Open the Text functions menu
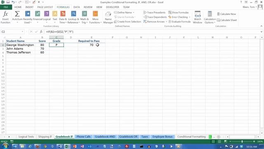This screenshot has width=264, height=149. 55,17
